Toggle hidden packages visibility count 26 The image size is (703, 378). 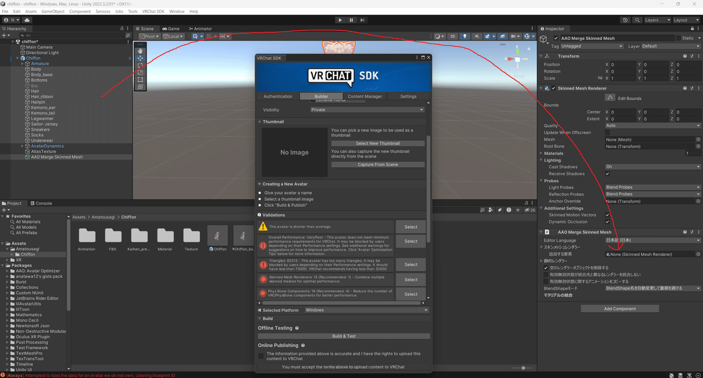(529, 210)
